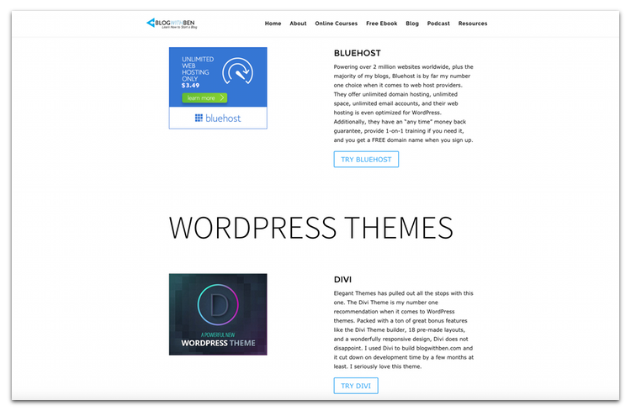Viewport: 631px width, 416px height.
Task: Click the green learn more button
Action: tap(204, 97)
